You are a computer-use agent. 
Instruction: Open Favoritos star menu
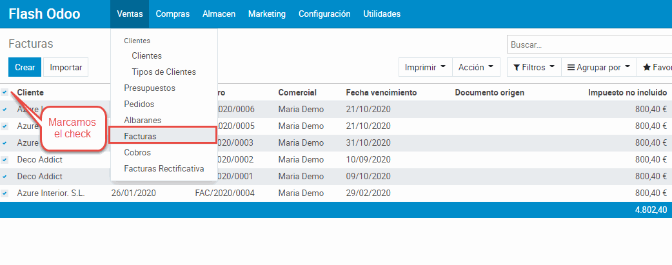tap(655, 67)
